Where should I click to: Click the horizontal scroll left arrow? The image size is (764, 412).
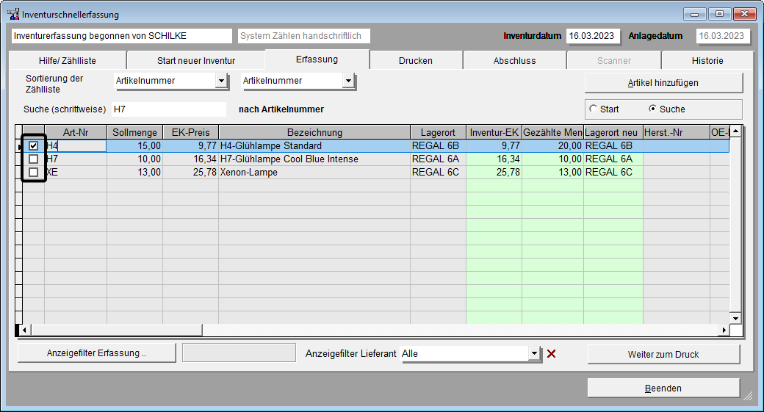click(x=24, y=330)
